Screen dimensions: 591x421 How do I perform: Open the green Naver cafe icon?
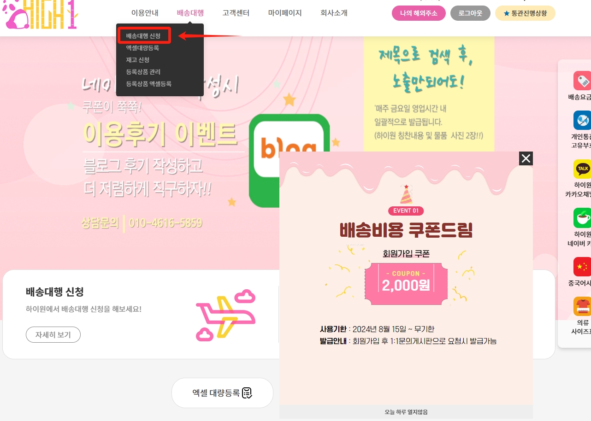[x=582, y=218]
